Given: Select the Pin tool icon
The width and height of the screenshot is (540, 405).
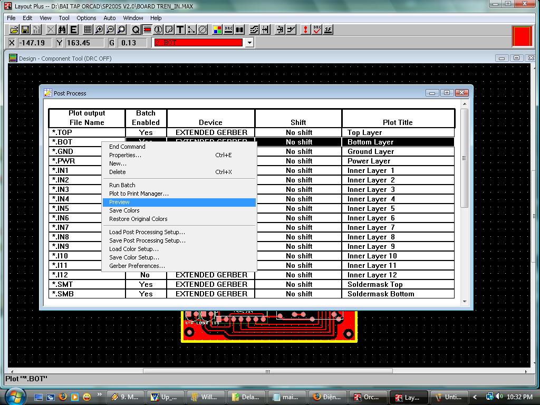Looking at the screenshot, I should coord(158,30).
